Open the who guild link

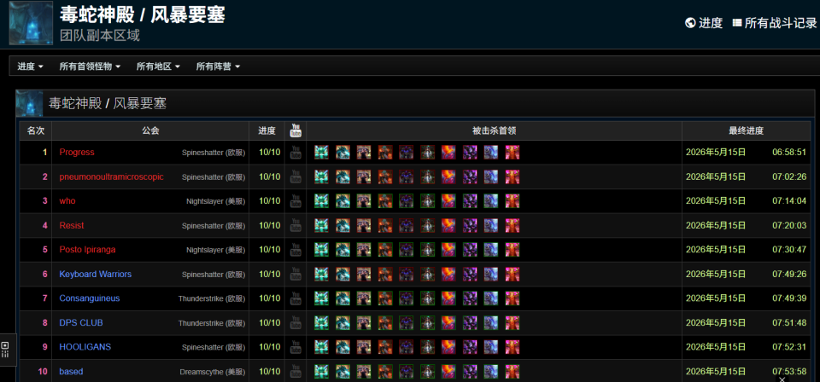click(x=67, y=201)
